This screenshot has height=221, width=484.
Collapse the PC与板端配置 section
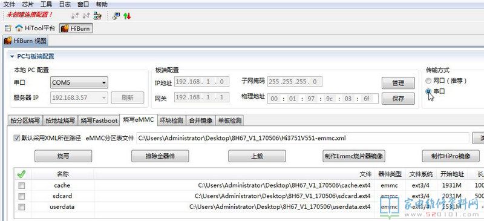point(12,56)
